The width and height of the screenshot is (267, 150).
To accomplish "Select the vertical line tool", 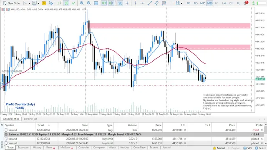I will [x=136, y=3].
